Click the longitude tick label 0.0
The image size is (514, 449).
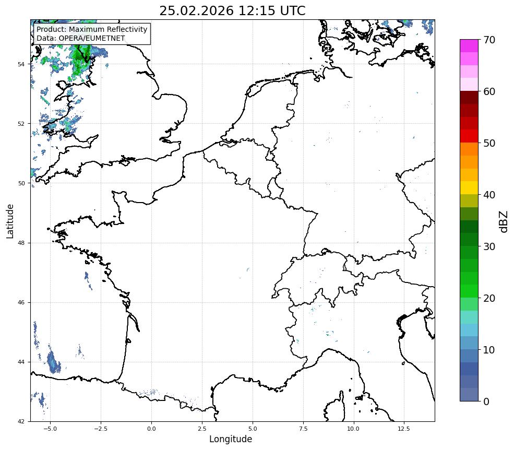[151, 428]
